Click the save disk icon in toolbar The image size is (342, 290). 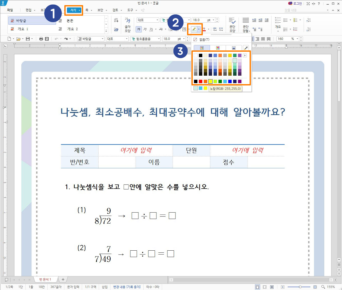pyautogui.click(x=28, y=39)
